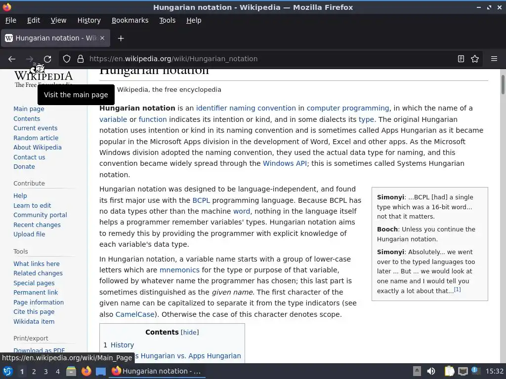
Task: Click the Donate sidebar link
Action: coord(24,167)
